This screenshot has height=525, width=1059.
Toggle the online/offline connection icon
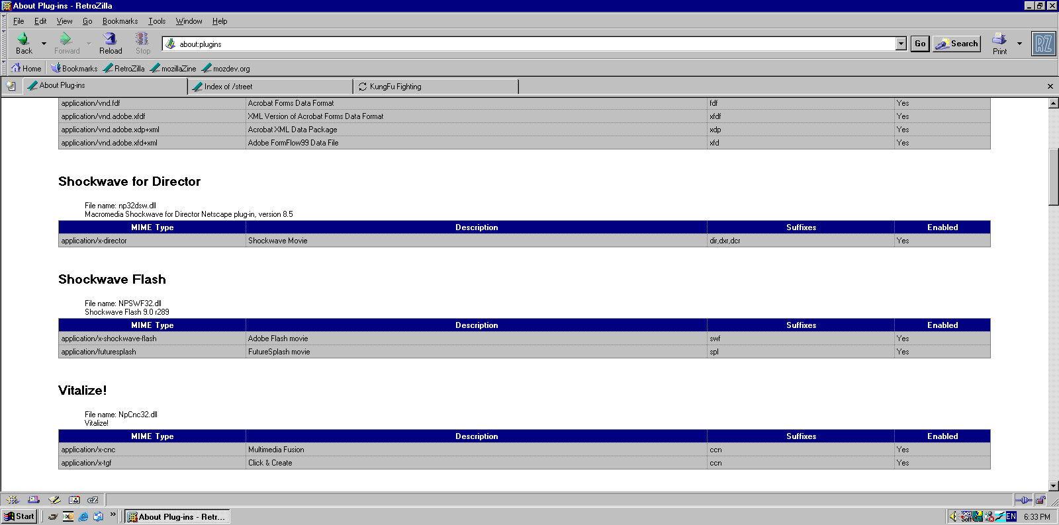(x=1023, y=501)
